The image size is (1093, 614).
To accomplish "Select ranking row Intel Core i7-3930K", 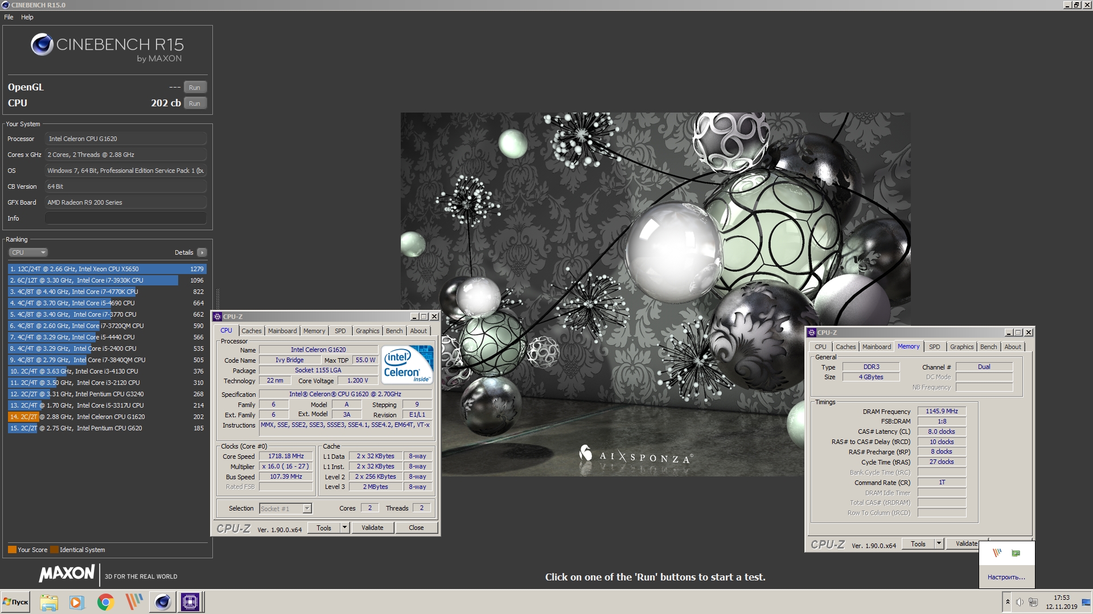I will [x=107, y=280].
